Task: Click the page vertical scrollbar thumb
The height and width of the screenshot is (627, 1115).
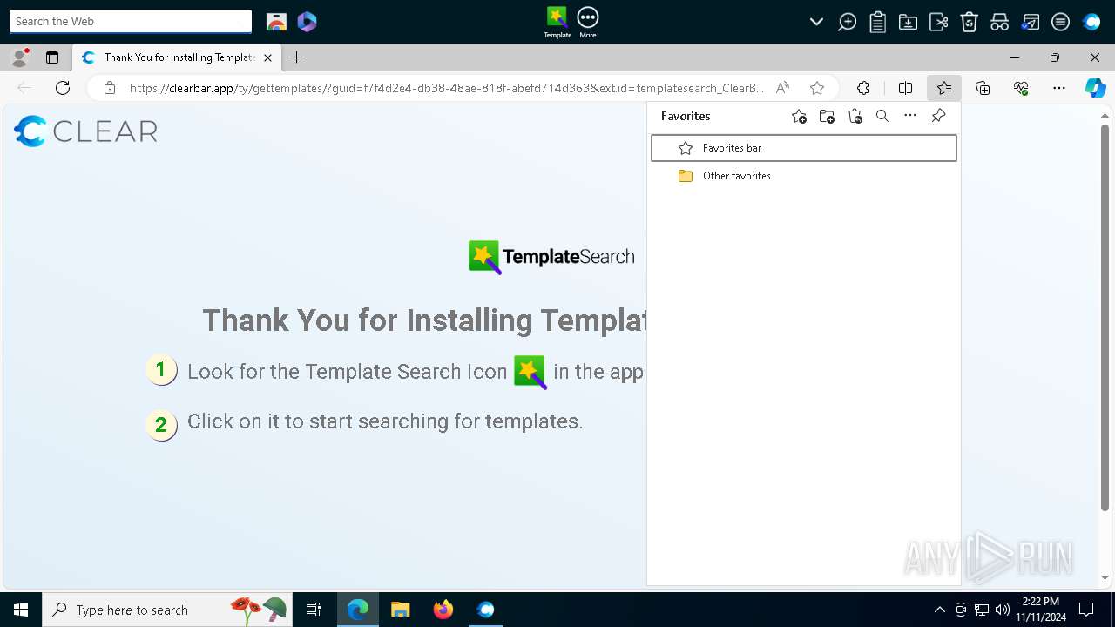Action: [1105, 317]
